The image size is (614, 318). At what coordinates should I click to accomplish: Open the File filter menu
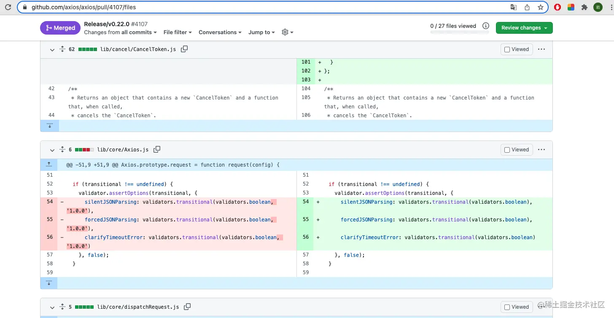[178, 32]
